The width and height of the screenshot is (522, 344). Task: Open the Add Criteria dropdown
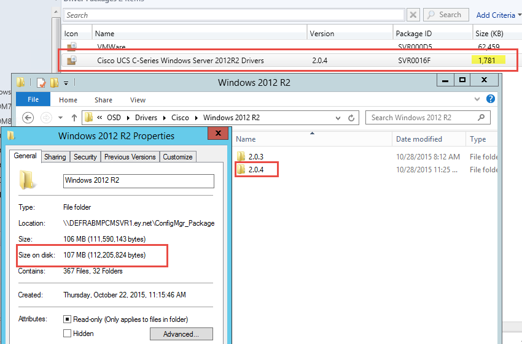(499, 15)
